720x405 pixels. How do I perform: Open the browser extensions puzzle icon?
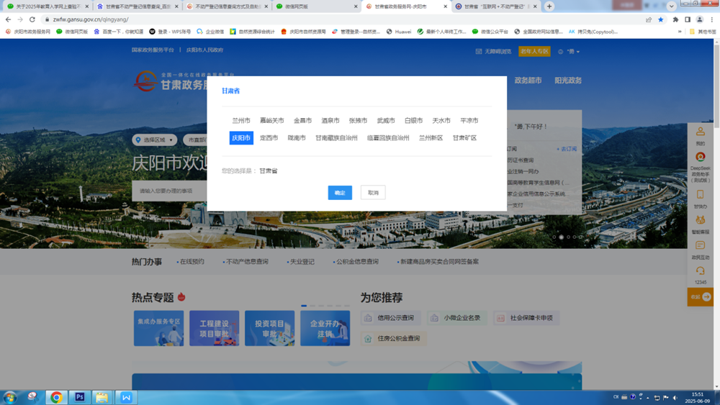point(675,19)
